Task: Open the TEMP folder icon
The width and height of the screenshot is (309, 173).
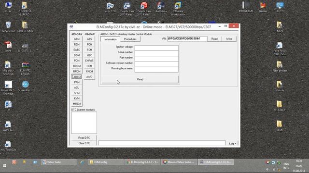Action: pyautogui.click(x=280, y=126)
